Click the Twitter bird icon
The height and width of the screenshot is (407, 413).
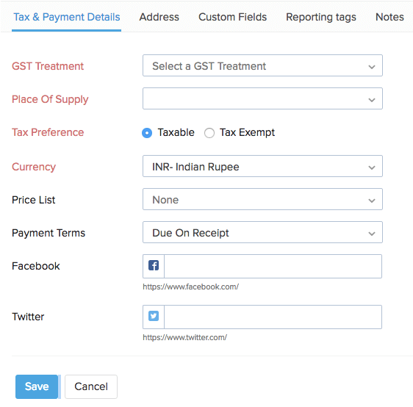click(154, 316)
